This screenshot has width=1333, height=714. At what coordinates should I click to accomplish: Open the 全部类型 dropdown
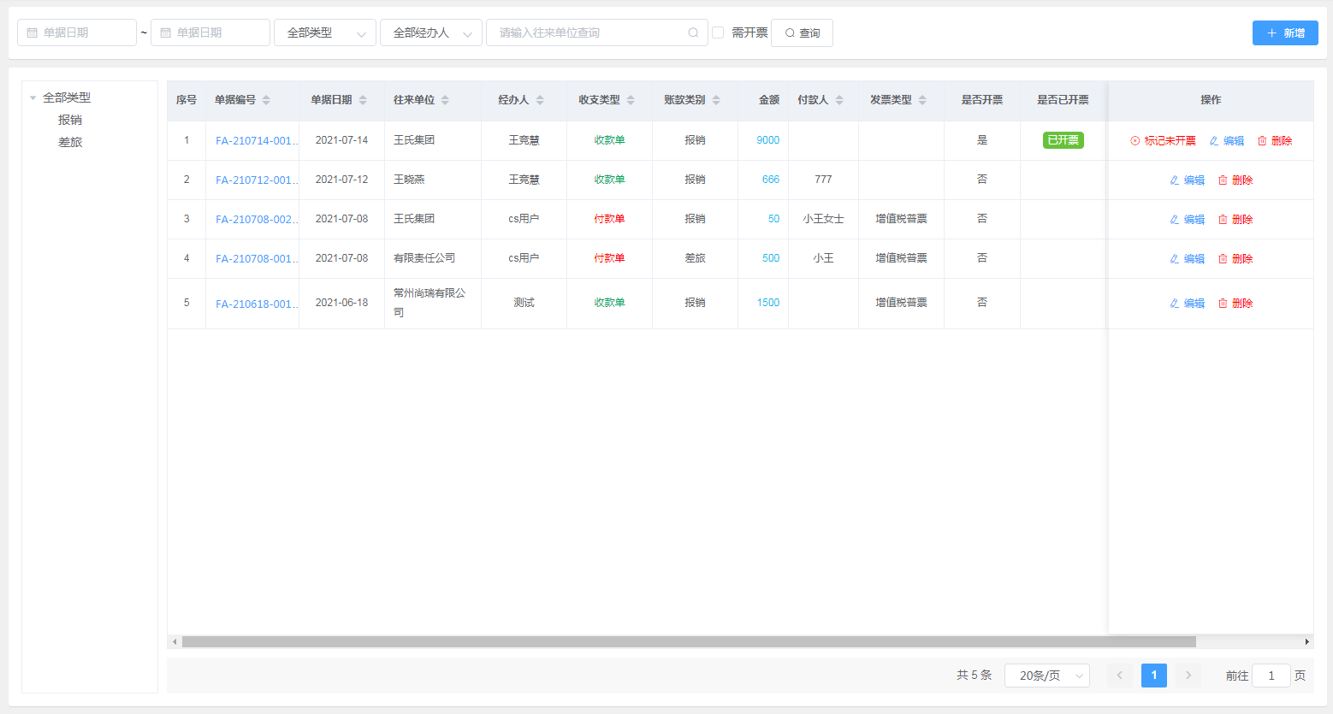pos(324,32)
